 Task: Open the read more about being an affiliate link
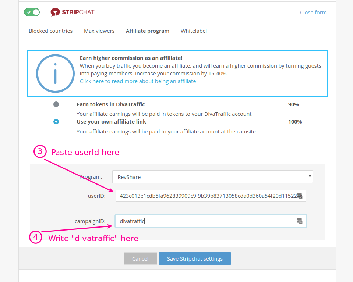click(138, 81)
